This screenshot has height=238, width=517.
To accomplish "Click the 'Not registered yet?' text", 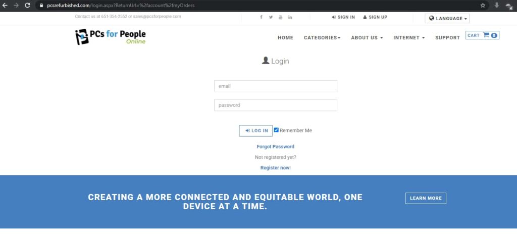I will click(x=276, y=157).
